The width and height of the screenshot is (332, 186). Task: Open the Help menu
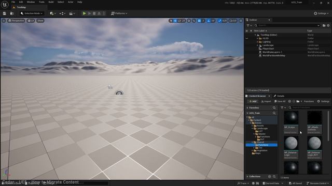[x=79, y=2]
